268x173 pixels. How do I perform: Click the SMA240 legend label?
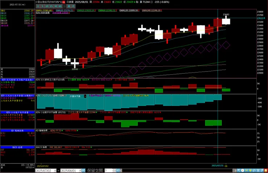[151, 11]
